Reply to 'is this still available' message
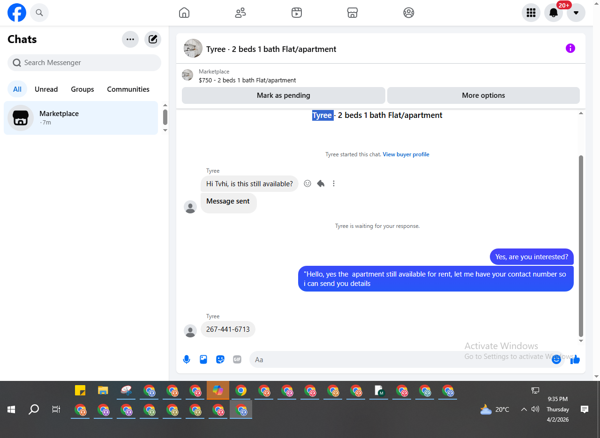 (x=321, y=183)
